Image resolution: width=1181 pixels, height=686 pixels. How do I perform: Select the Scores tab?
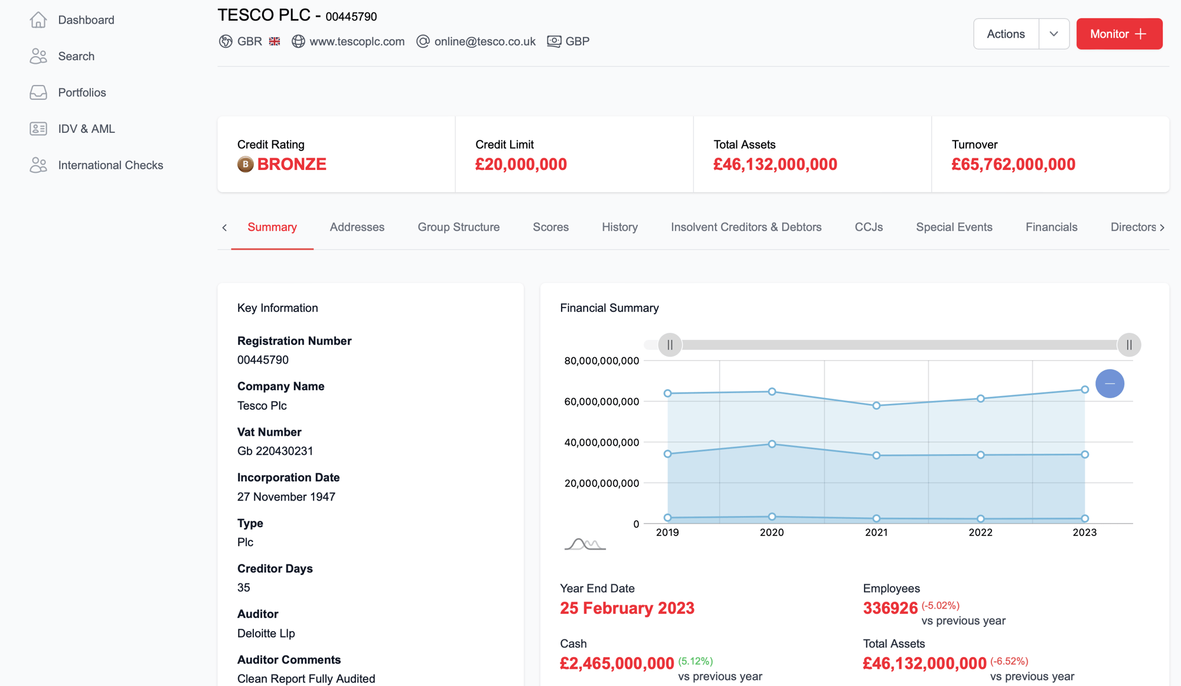pos(551,227)
